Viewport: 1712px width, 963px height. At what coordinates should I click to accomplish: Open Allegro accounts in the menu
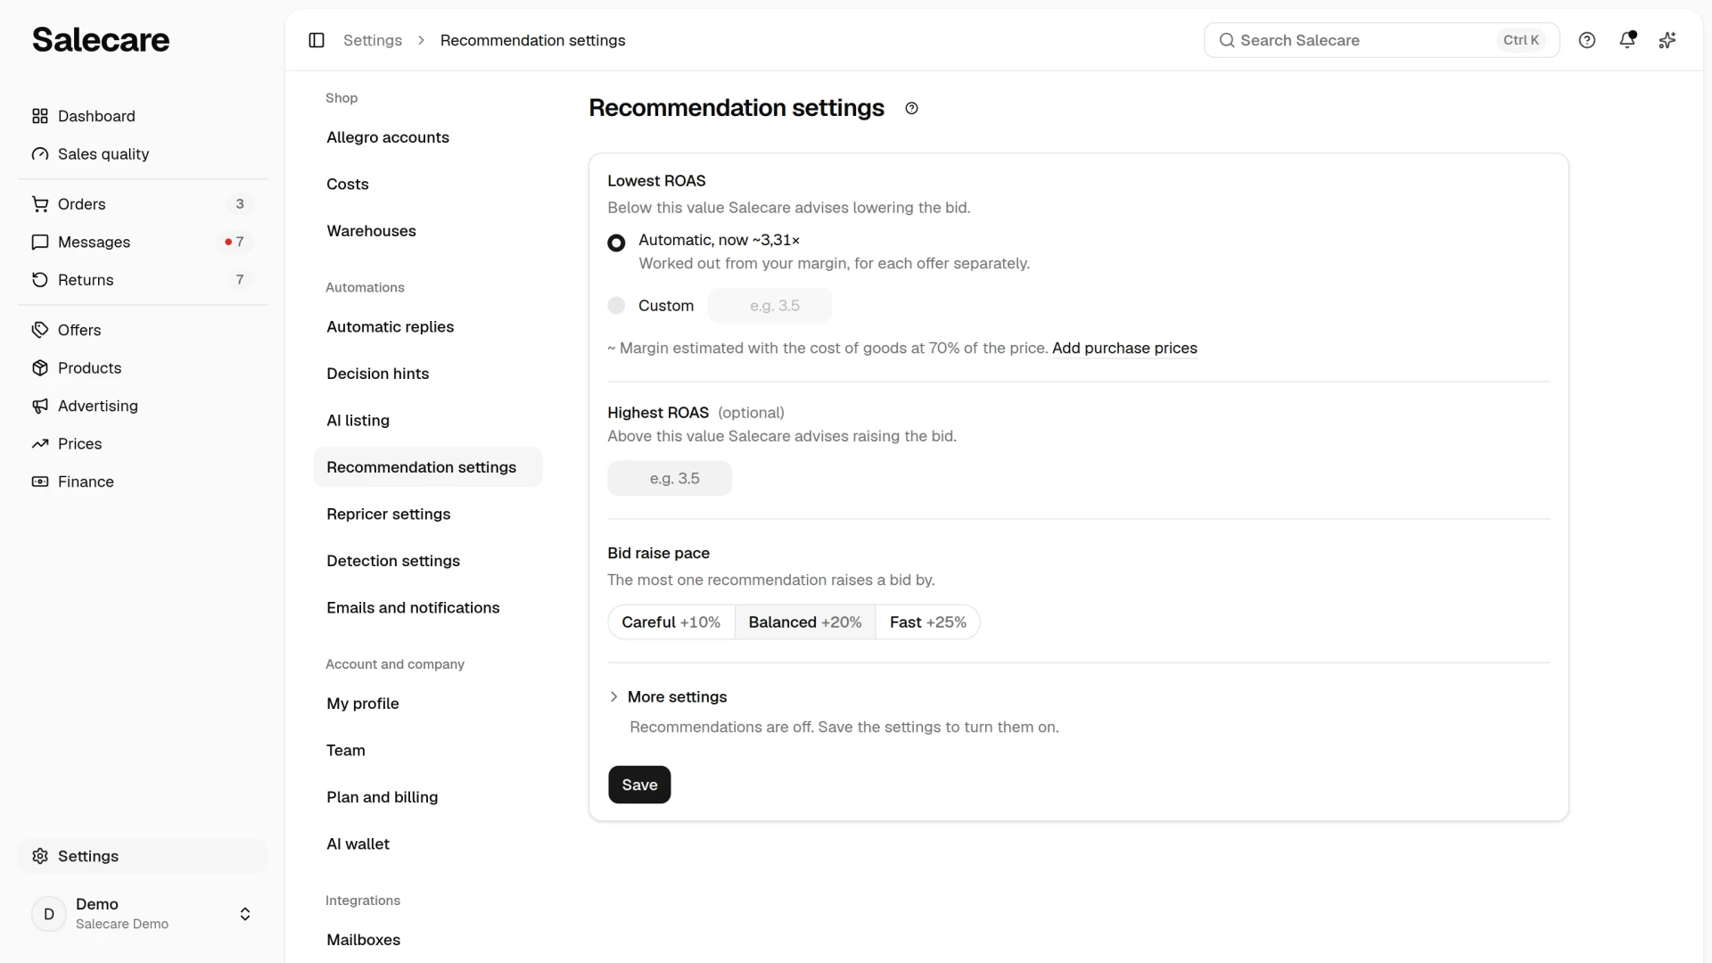(428, 137)
